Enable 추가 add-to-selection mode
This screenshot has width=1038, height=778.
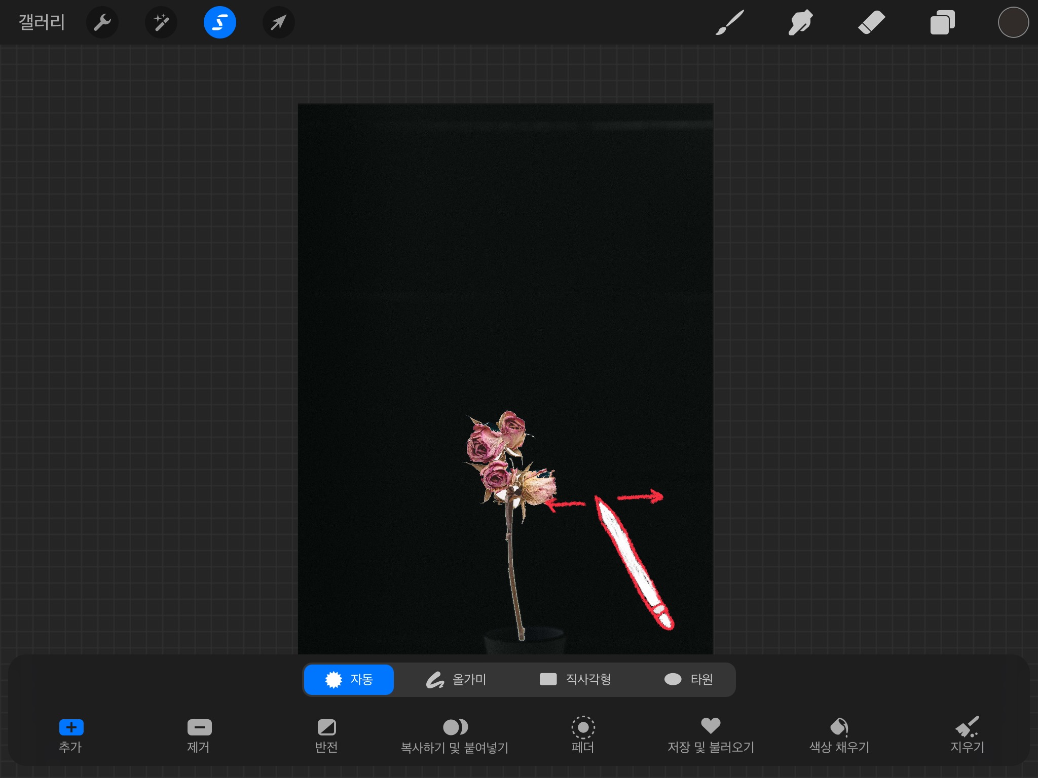71,734
